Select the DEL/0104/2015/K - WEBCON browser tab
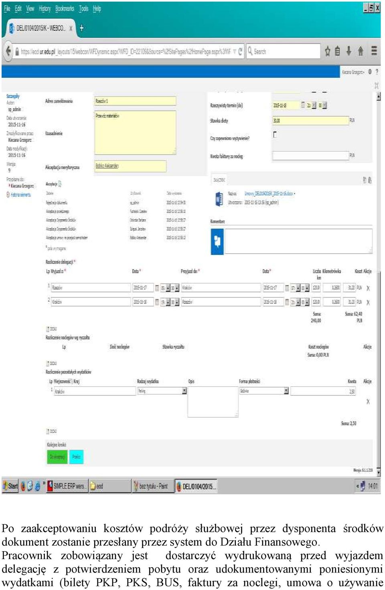Image resolution: width=385 pixels, height=590 pixels. [x=41, y=28]
